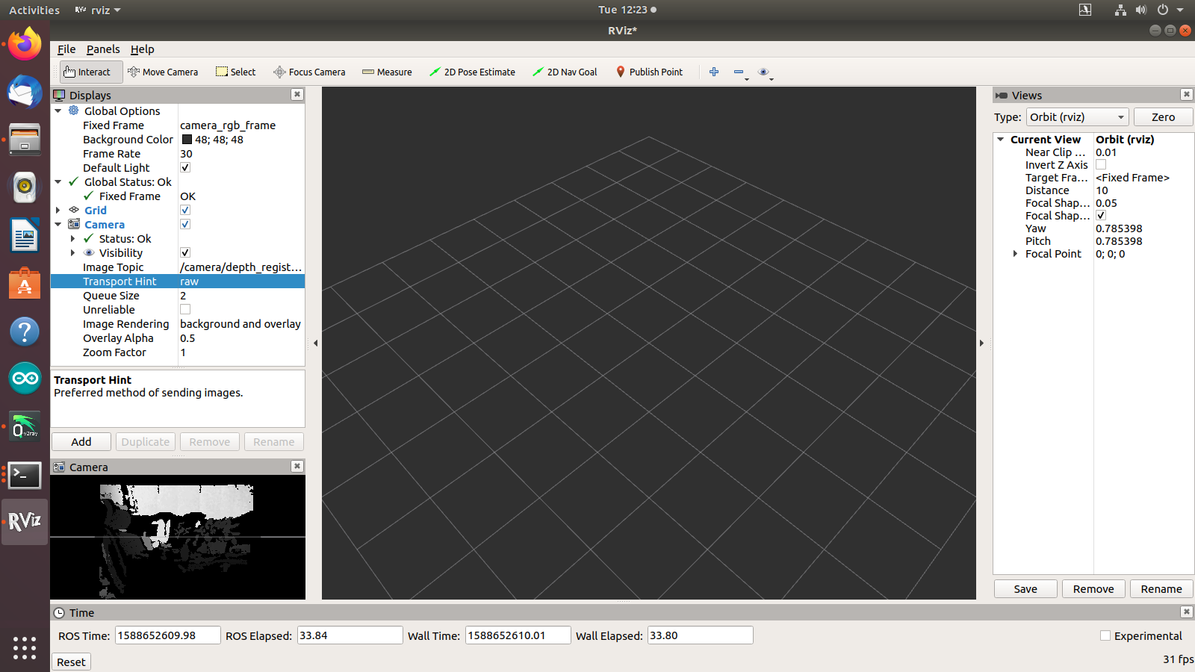Open the File menu
The height and width of the screenshot is (672, 1195).
click(x=66, y=49)
